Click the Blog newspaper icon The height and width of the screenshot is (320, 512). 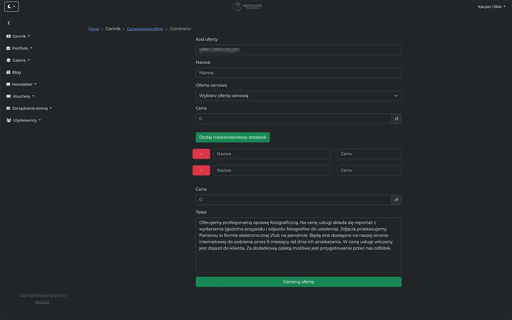(x=8, y=72)
